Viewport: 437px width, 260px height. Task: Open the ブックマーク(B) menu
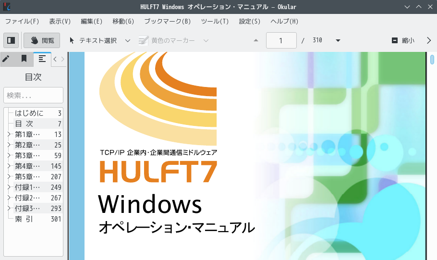(x=168, y=22)
